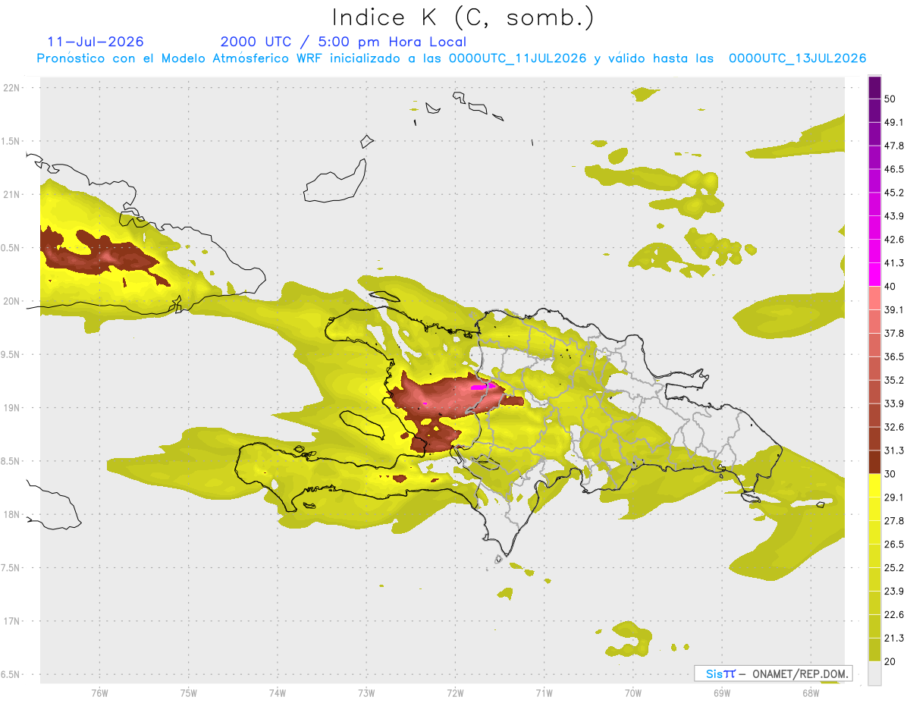The image size is (910, 703).
Task: Click the "35.2" value on the color scale
Action: pos(895,380)
